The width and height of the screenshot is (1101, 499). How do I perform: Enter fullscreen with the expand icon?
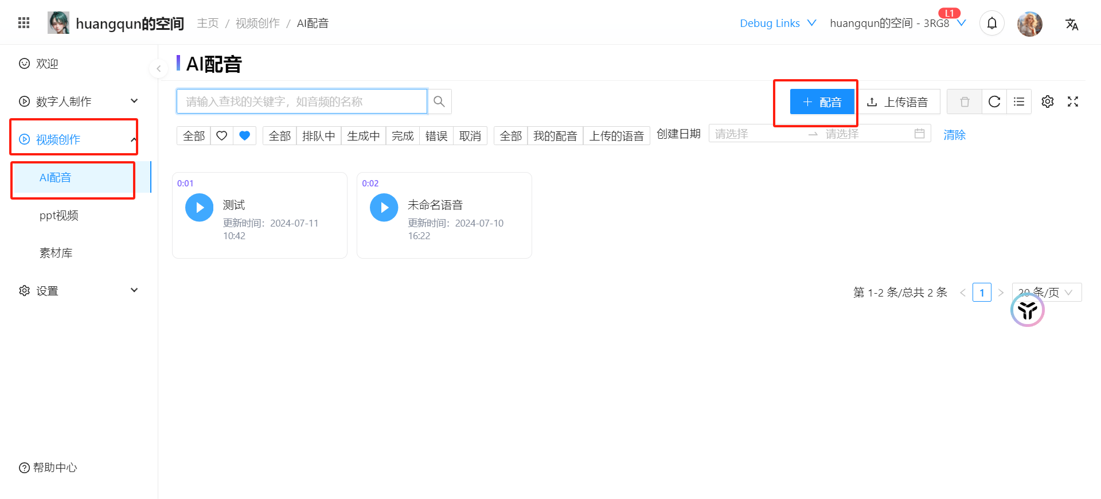pos(1073,102)
